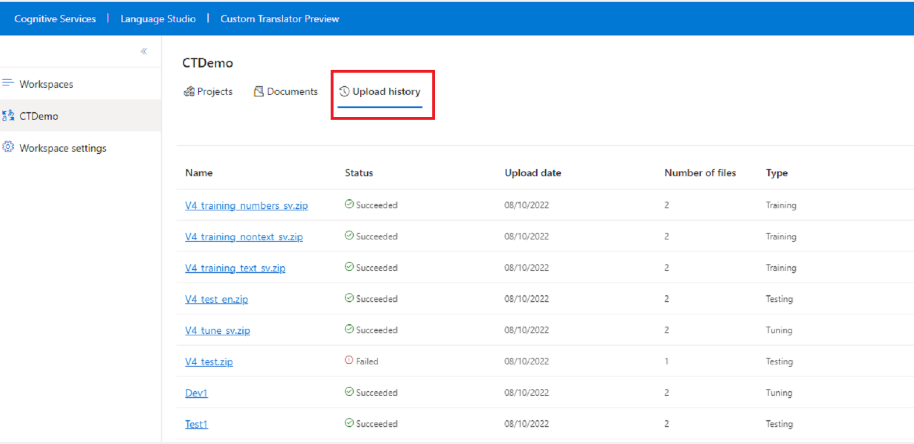Click the Workspace settings gear icon
914x444 pixels.
pyautogui.click(x=8, y=147)
